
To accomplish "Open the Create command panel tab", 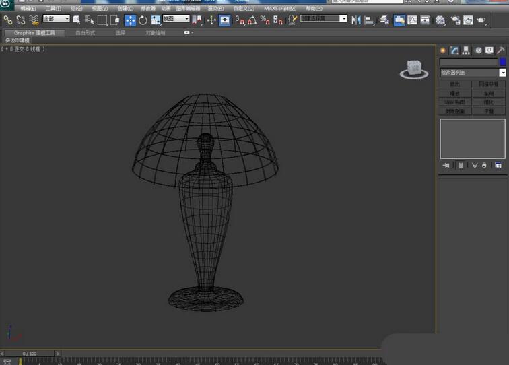I will pos(443,51).
